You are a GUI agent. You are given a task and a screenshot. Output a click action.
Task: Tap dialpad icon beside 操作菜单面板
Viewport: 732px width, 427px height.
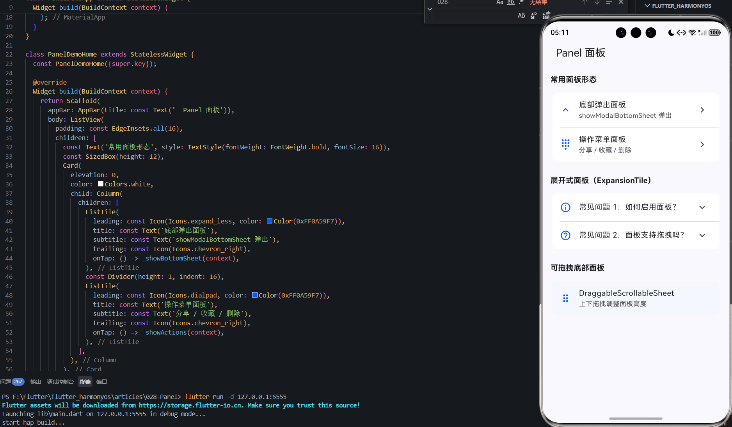(565, 144)
